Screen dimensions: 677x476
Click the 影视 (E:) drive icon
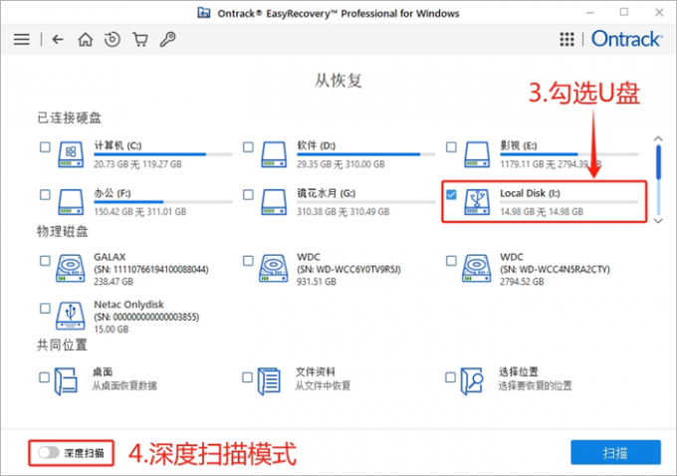477,154
